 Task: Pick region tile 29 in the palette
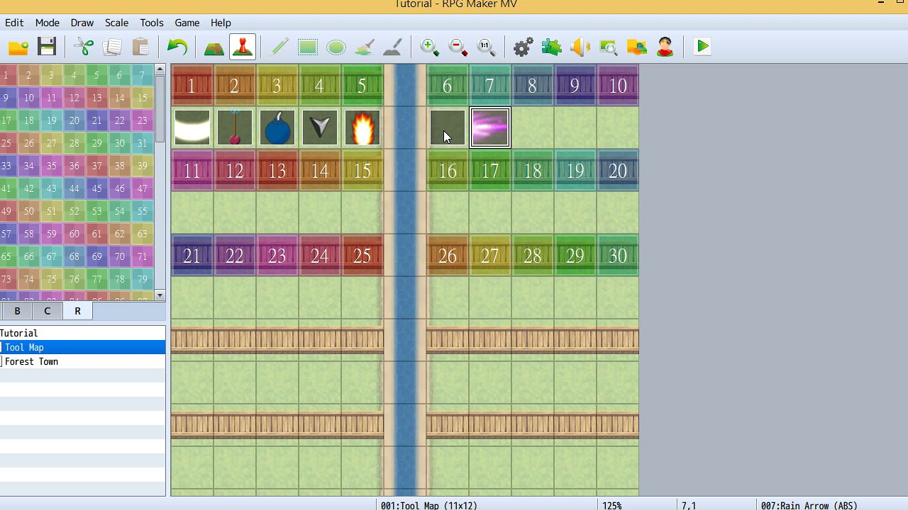pos(96,143)
